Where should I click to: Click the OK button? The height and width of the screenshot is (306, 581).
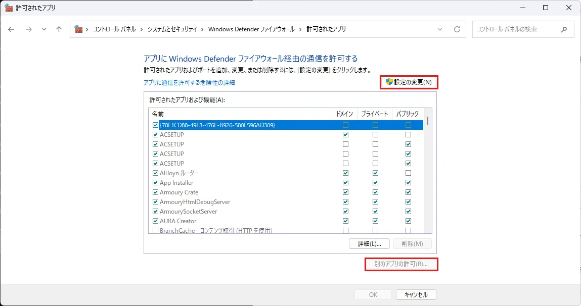coord(373,294)
